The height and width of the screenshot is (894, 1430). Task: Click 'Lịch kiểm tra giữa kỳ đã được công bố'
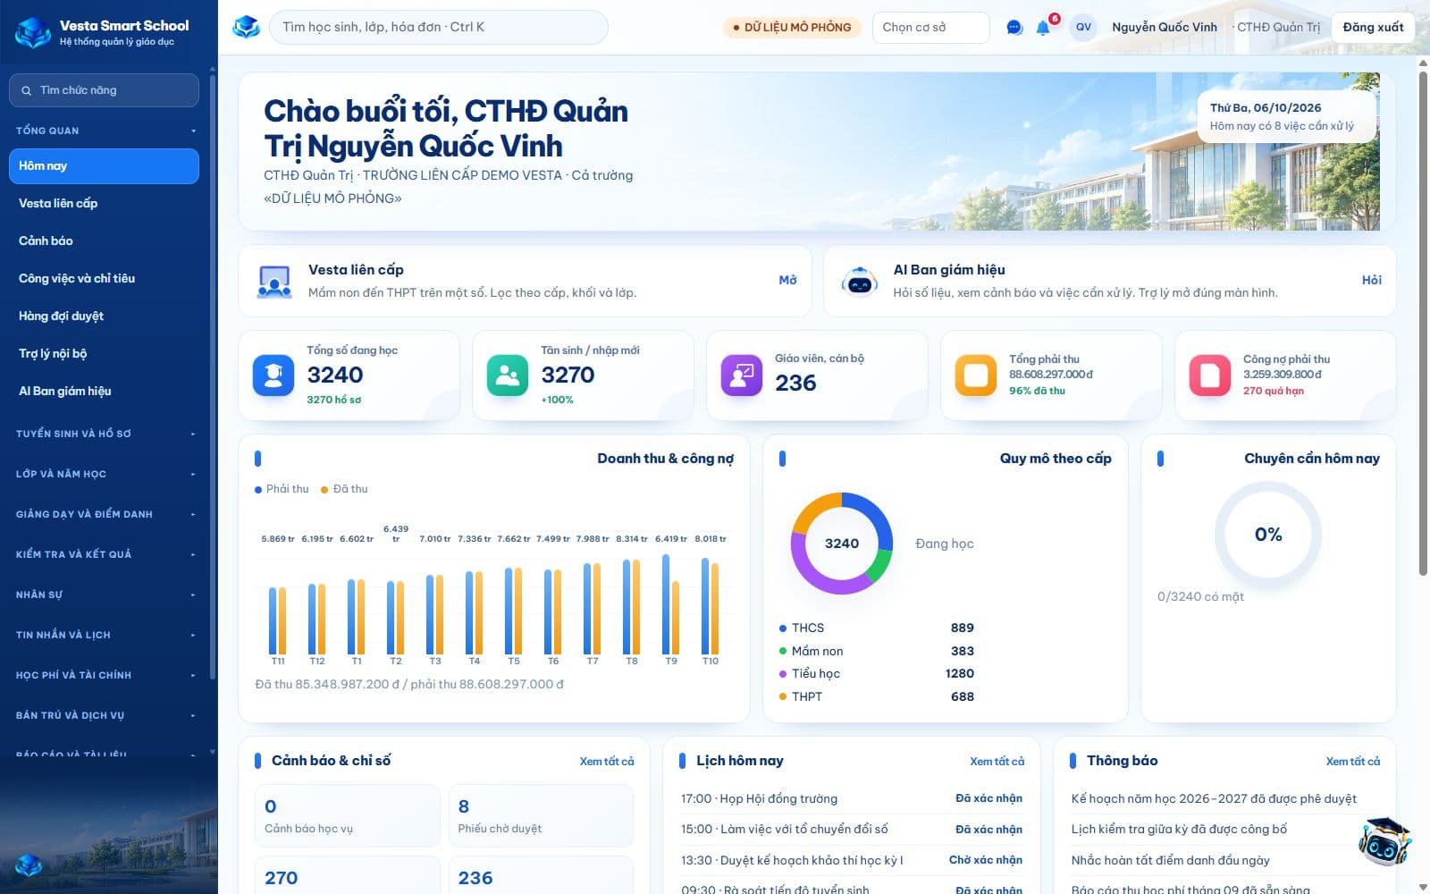[x=1179, y=830]
